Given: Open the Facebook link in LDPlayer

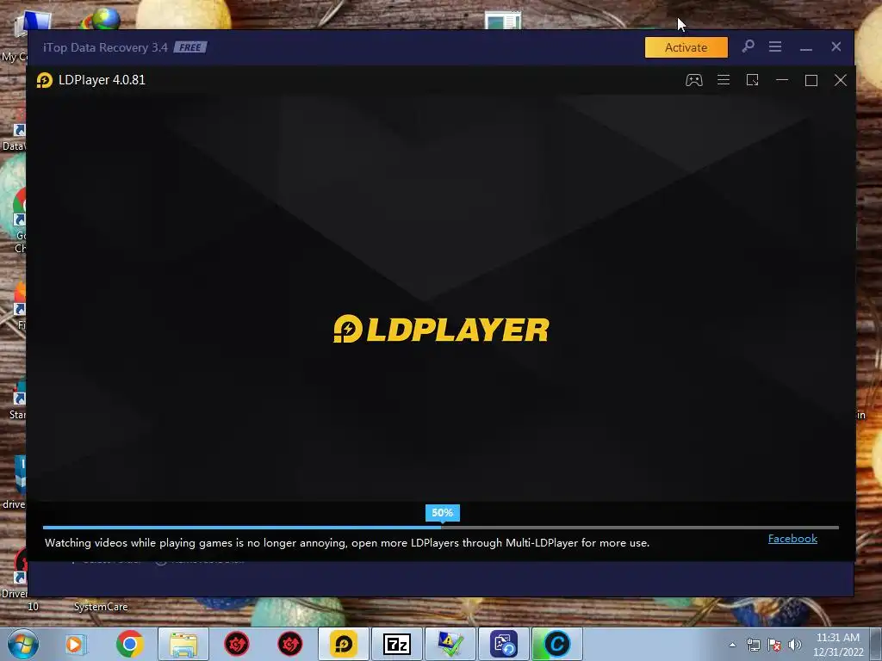Looking at the screenshot, I should (792, 539).
